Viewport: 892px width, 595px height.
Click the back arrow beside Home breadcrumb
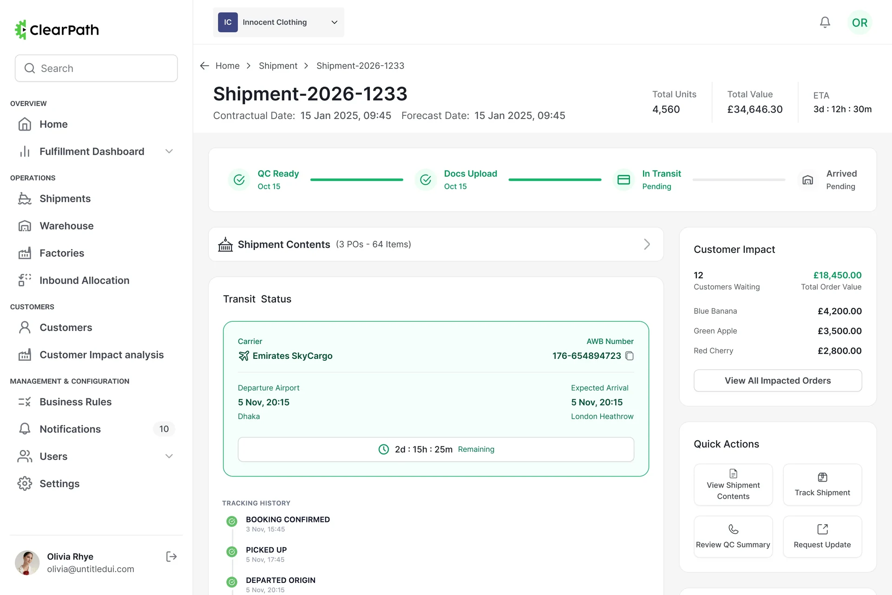pos(204,66)
